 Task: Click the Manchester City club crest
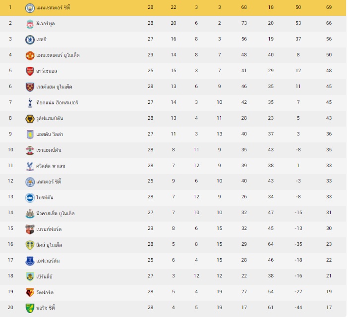pos(30,8)
